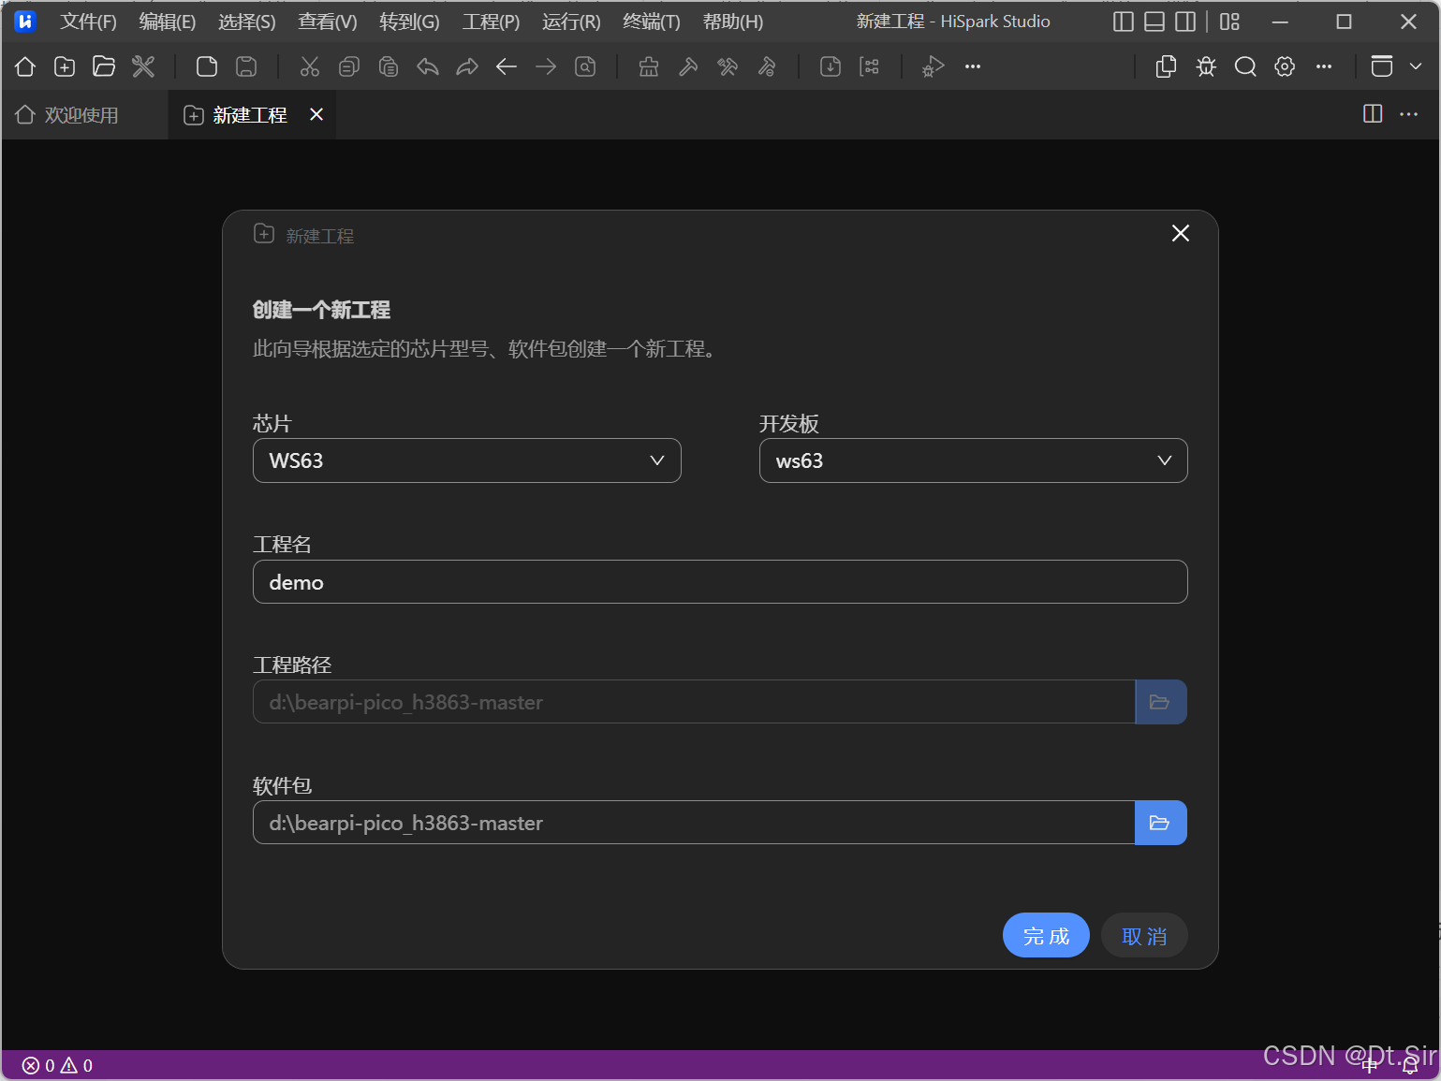Open the 查看(V) menu
The image size is (1441, 1081).
328,22
